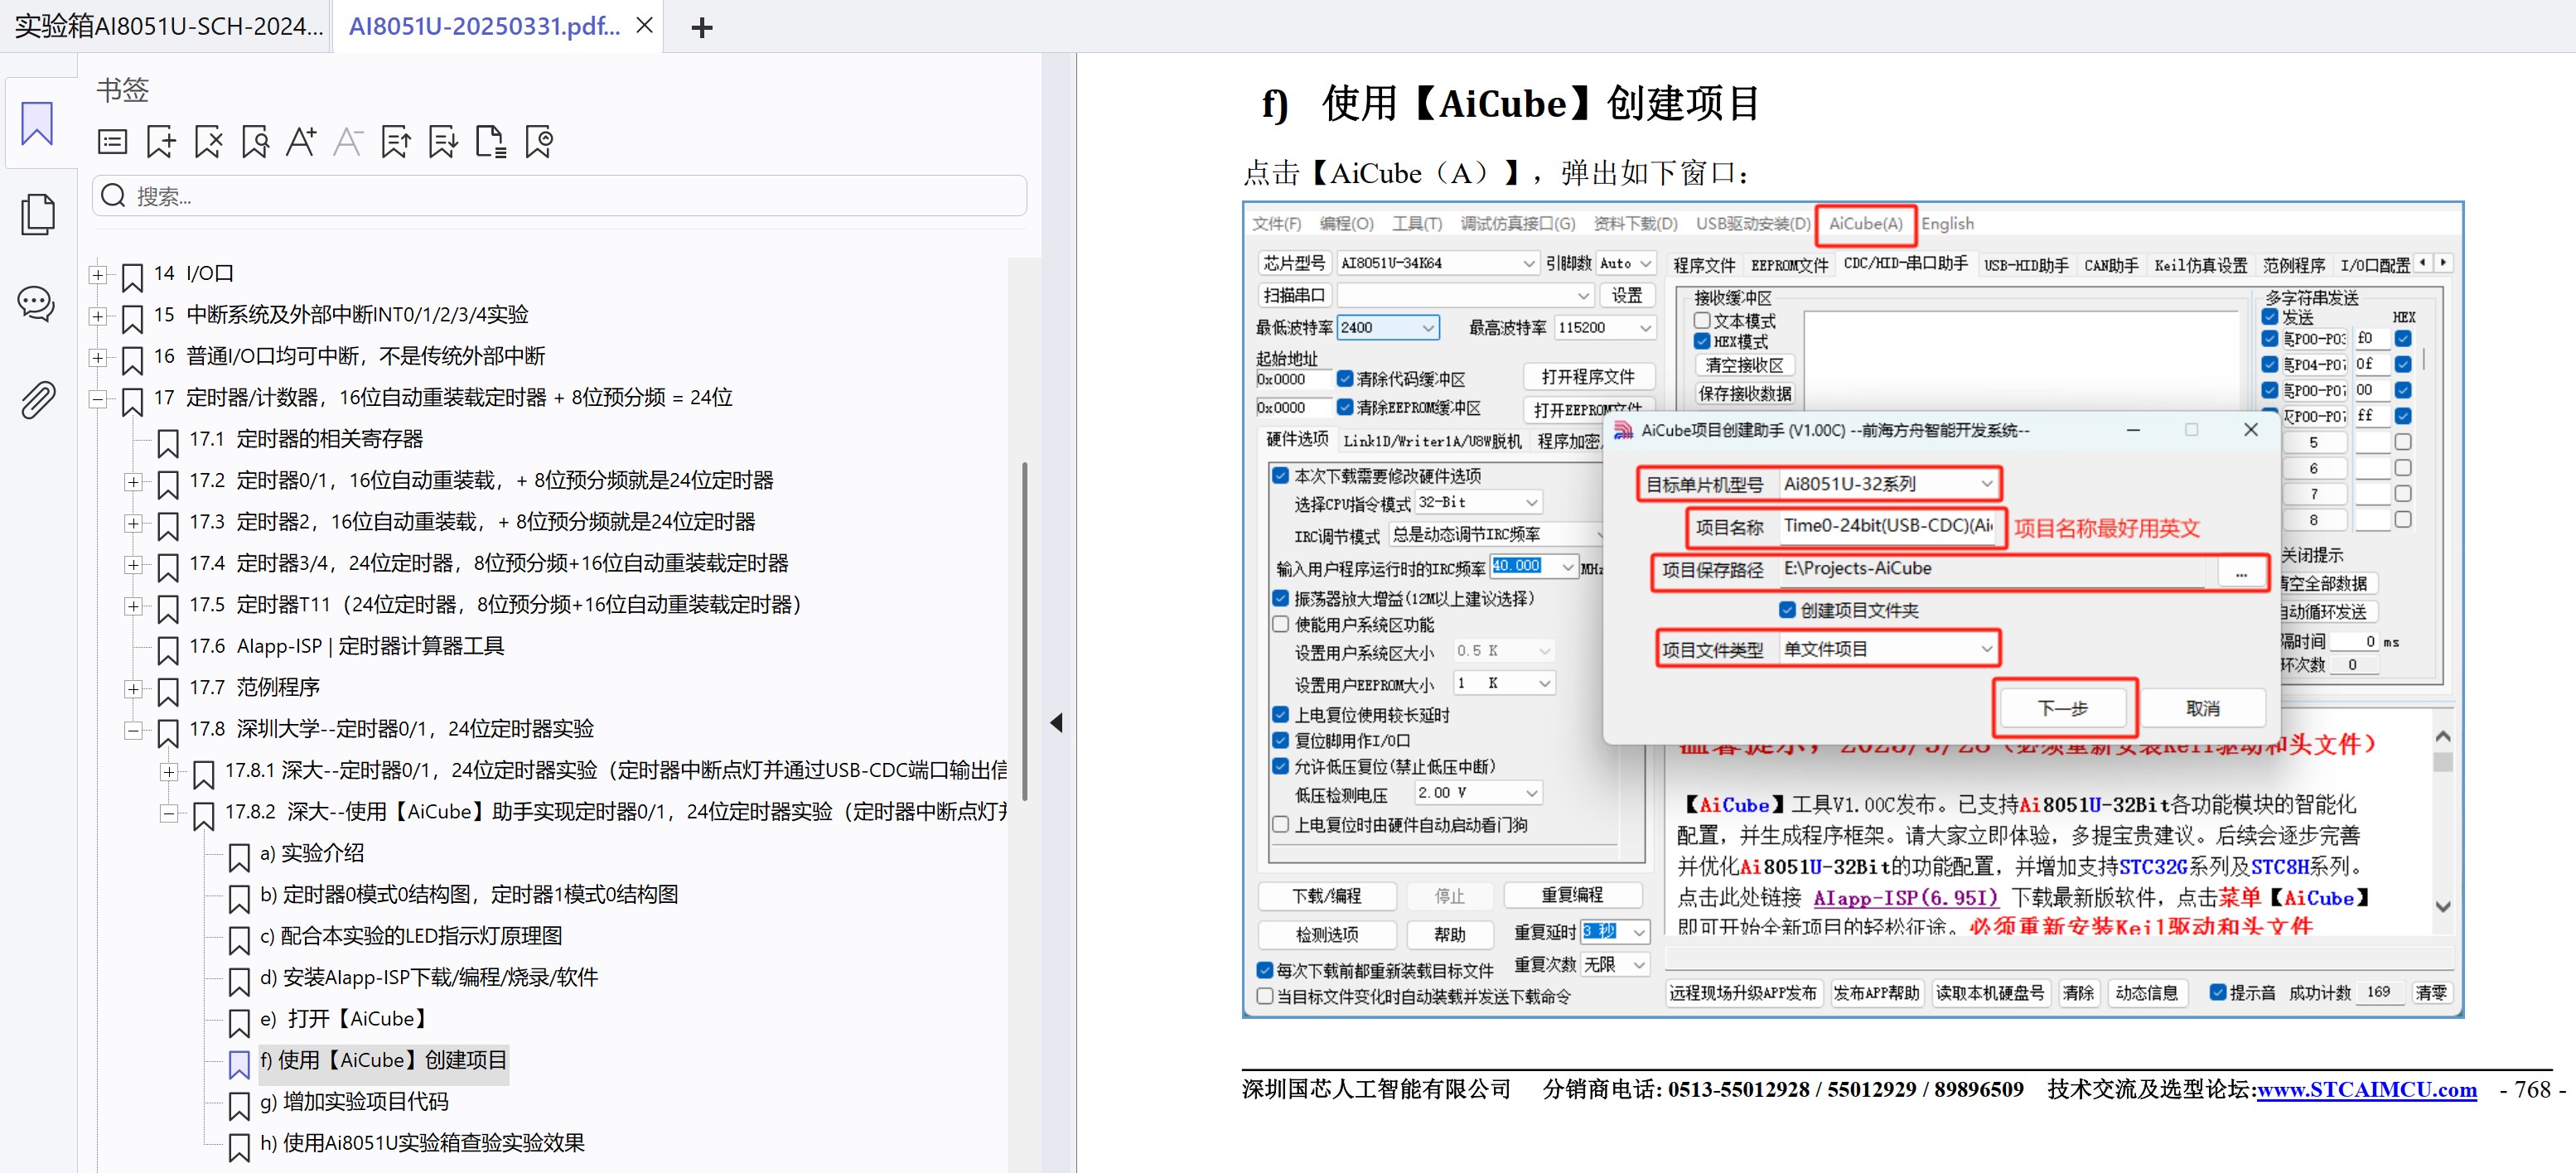This screenshot has width=2576, height=1173.
Task: Select bookmark 'f) 使用【AiCube】创建项目'
Action: [383, 1060]
